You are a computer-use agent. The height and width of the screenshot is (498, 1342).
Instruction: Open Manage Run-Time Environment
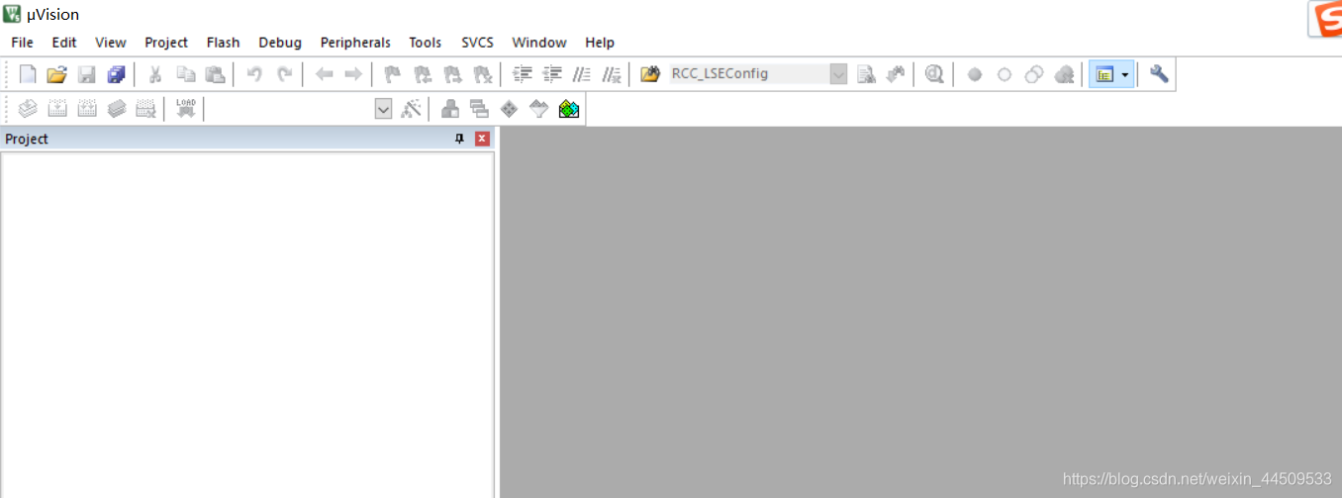(509, 109)
